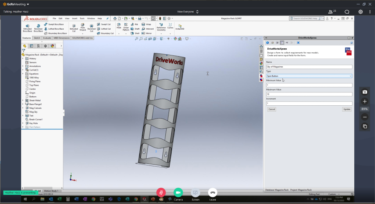Select the Extruded Cut tool
375x204 pixels.
click(x=74, y=28)
